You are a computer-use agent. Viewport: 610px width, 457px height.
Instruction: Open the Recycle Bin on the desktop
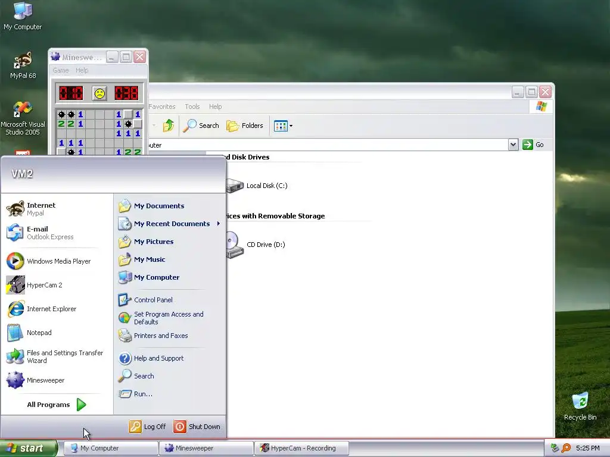[580, 406]
